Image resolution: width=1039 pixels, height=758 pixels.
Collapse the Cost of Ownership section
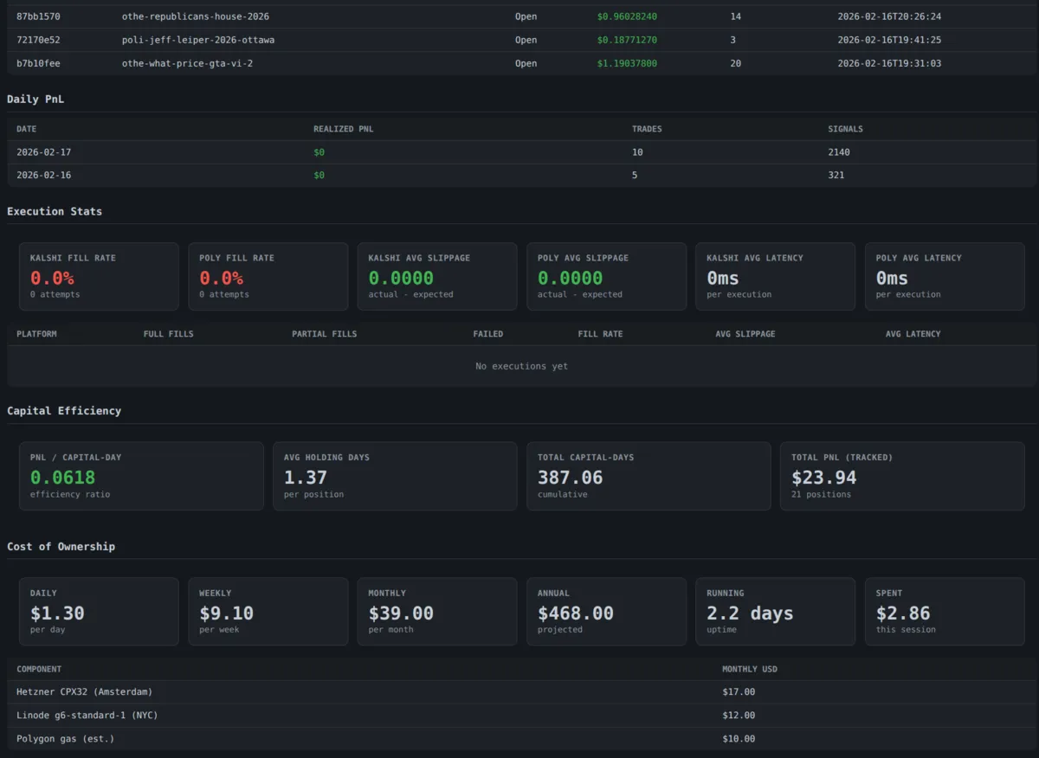click(60, 546)
